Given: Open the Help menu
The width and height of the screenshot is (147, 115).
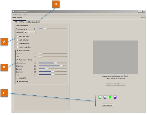Looking at the screenshot, I should 25,15.
